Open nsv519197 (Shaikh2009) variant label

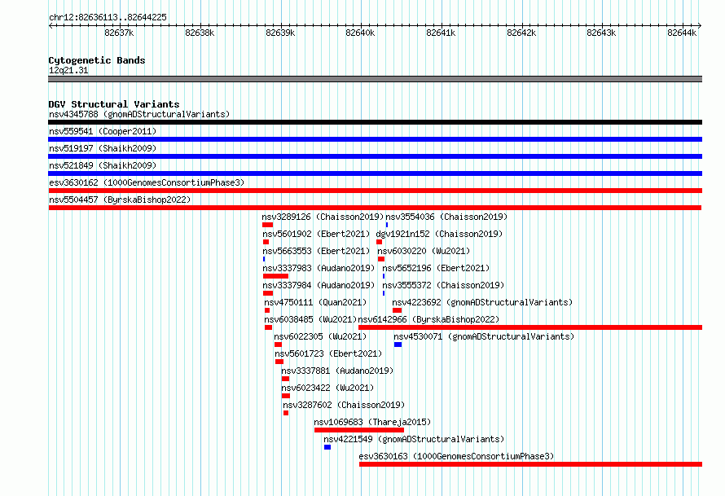tap(103, 148)
